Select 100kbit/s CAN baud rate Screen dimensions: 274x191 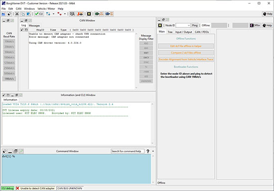pyautogui.click(x=9, y=57)
